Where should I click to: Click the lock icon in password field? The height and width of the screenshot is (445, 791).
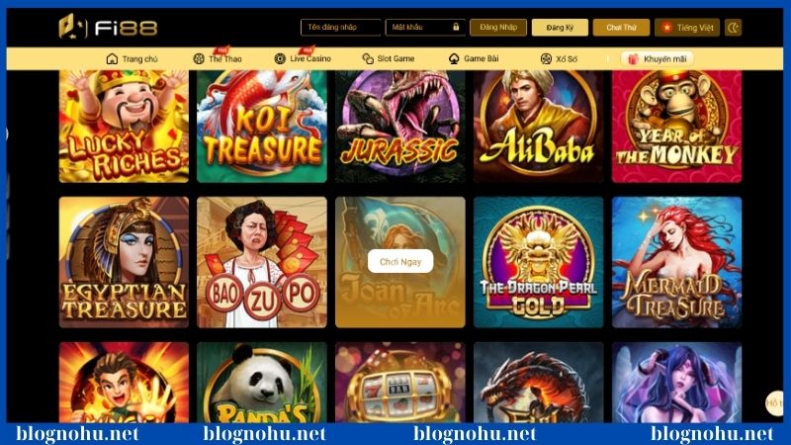pyautogui.click(x=456, y=27)
